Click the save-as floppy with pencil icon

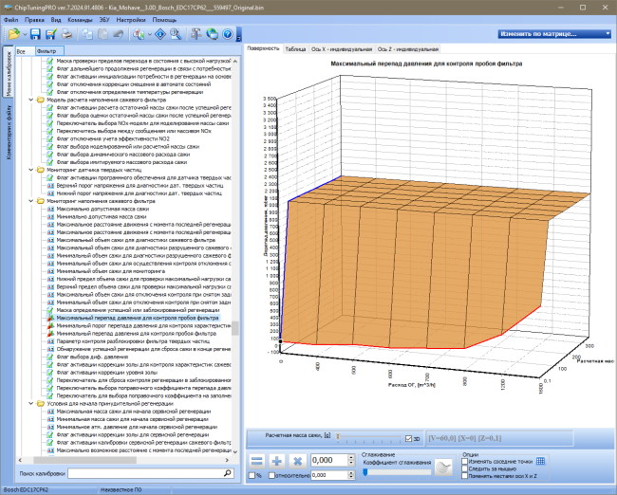coord(50,34)
